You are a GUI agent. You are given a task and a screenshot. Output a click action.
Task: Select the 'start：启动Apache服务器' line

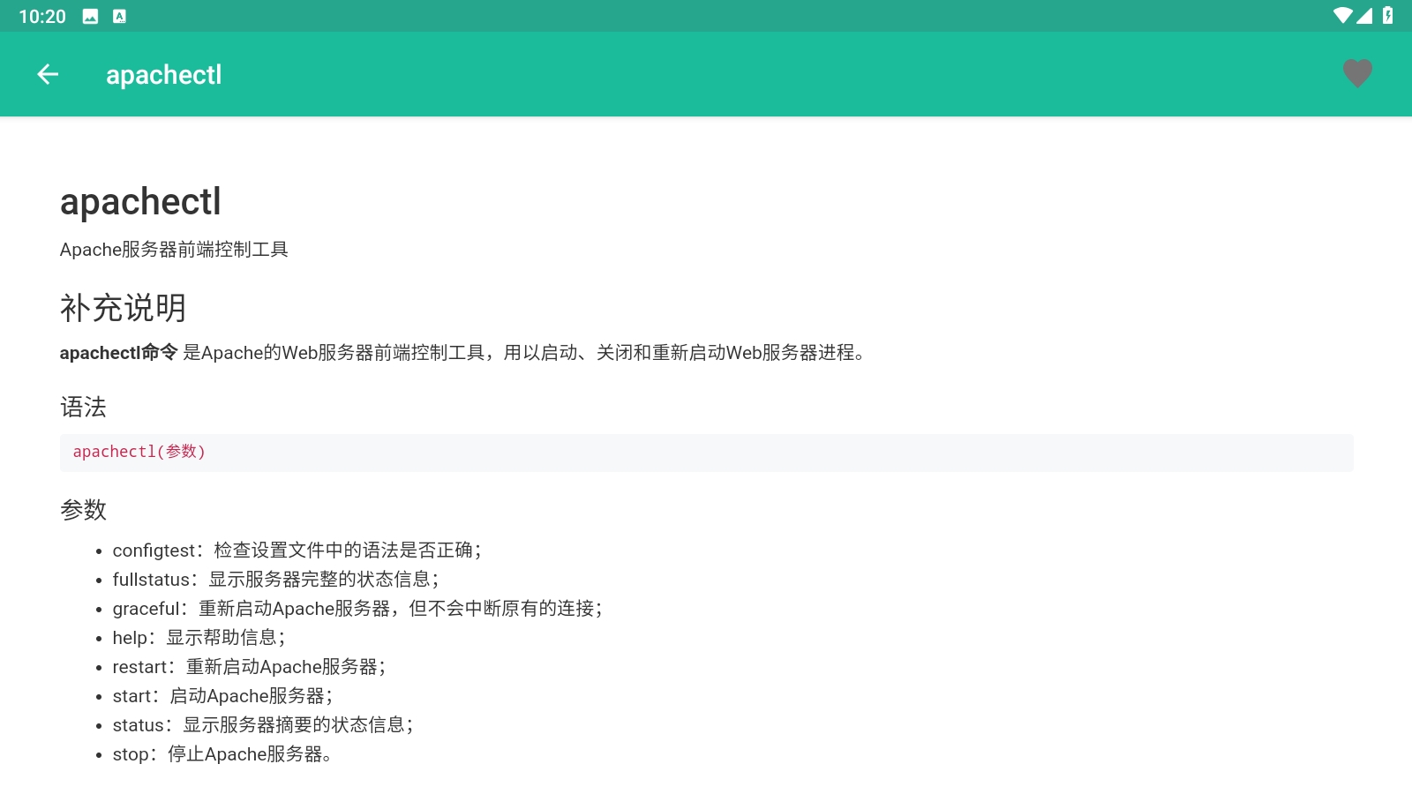pos(222,696)
